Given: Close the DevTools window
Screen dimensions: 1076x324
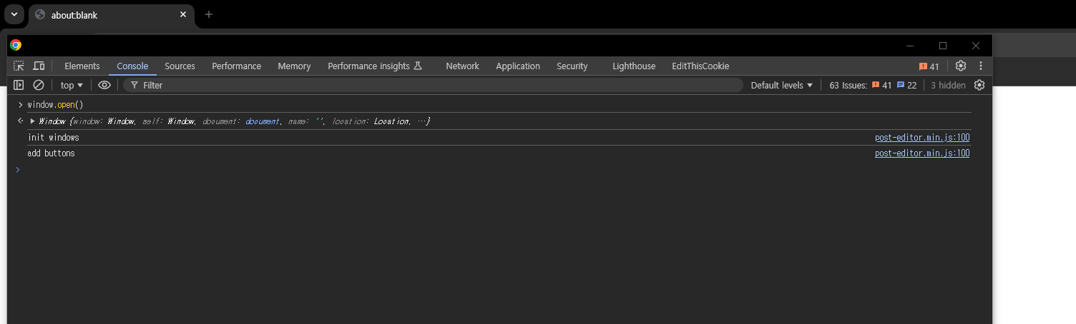Looking at the screenshot, I should 976,46.
